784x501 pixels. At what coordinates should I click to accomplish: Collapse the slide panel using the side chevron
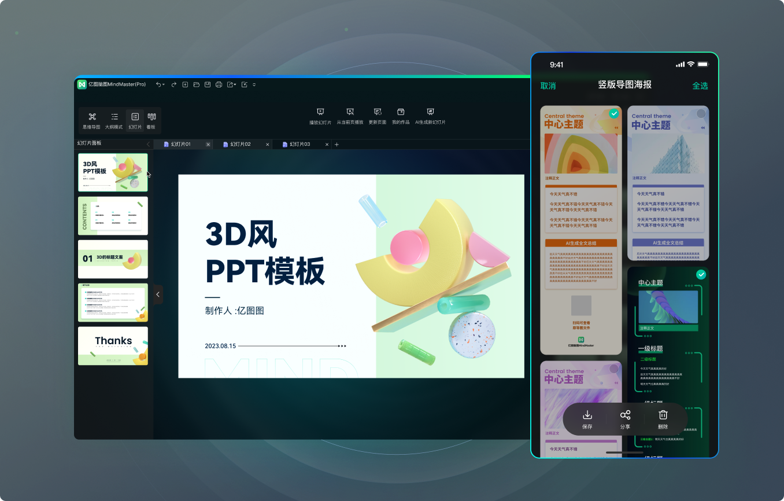(x=158, y=294)
